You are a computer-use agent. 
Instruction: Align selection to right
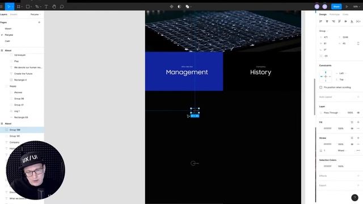coord(334,22)
